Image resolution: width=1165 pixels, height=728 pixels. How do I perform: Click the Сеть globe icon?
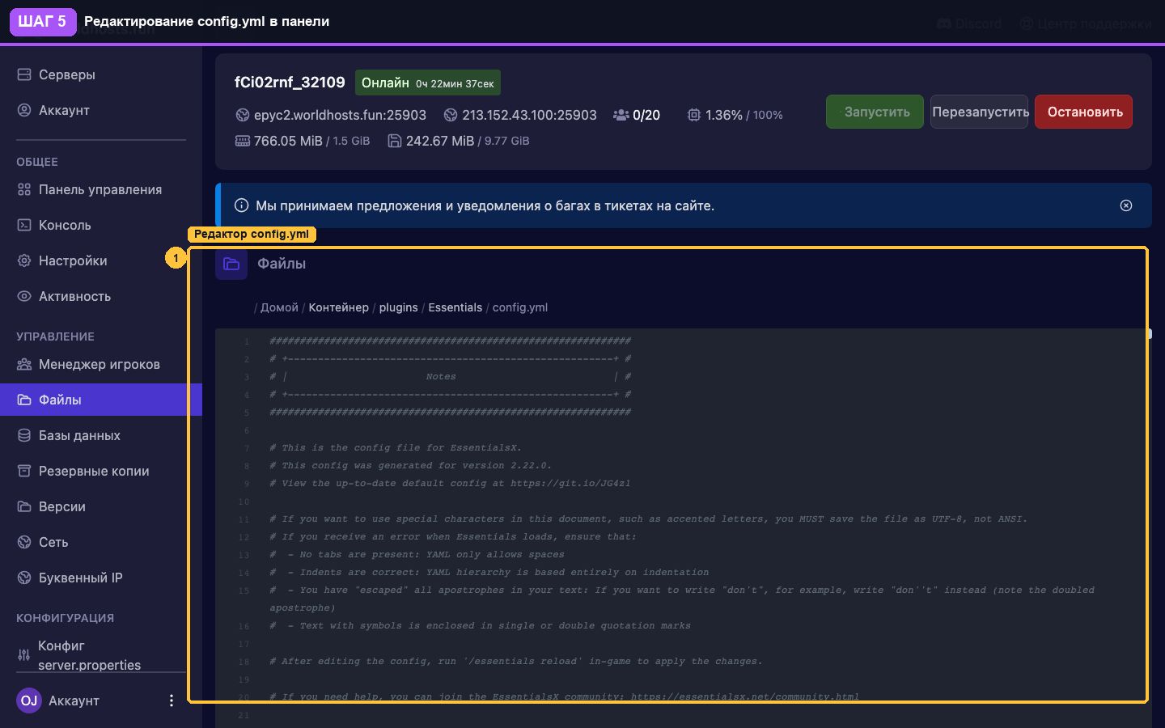[x=24, y=542]
